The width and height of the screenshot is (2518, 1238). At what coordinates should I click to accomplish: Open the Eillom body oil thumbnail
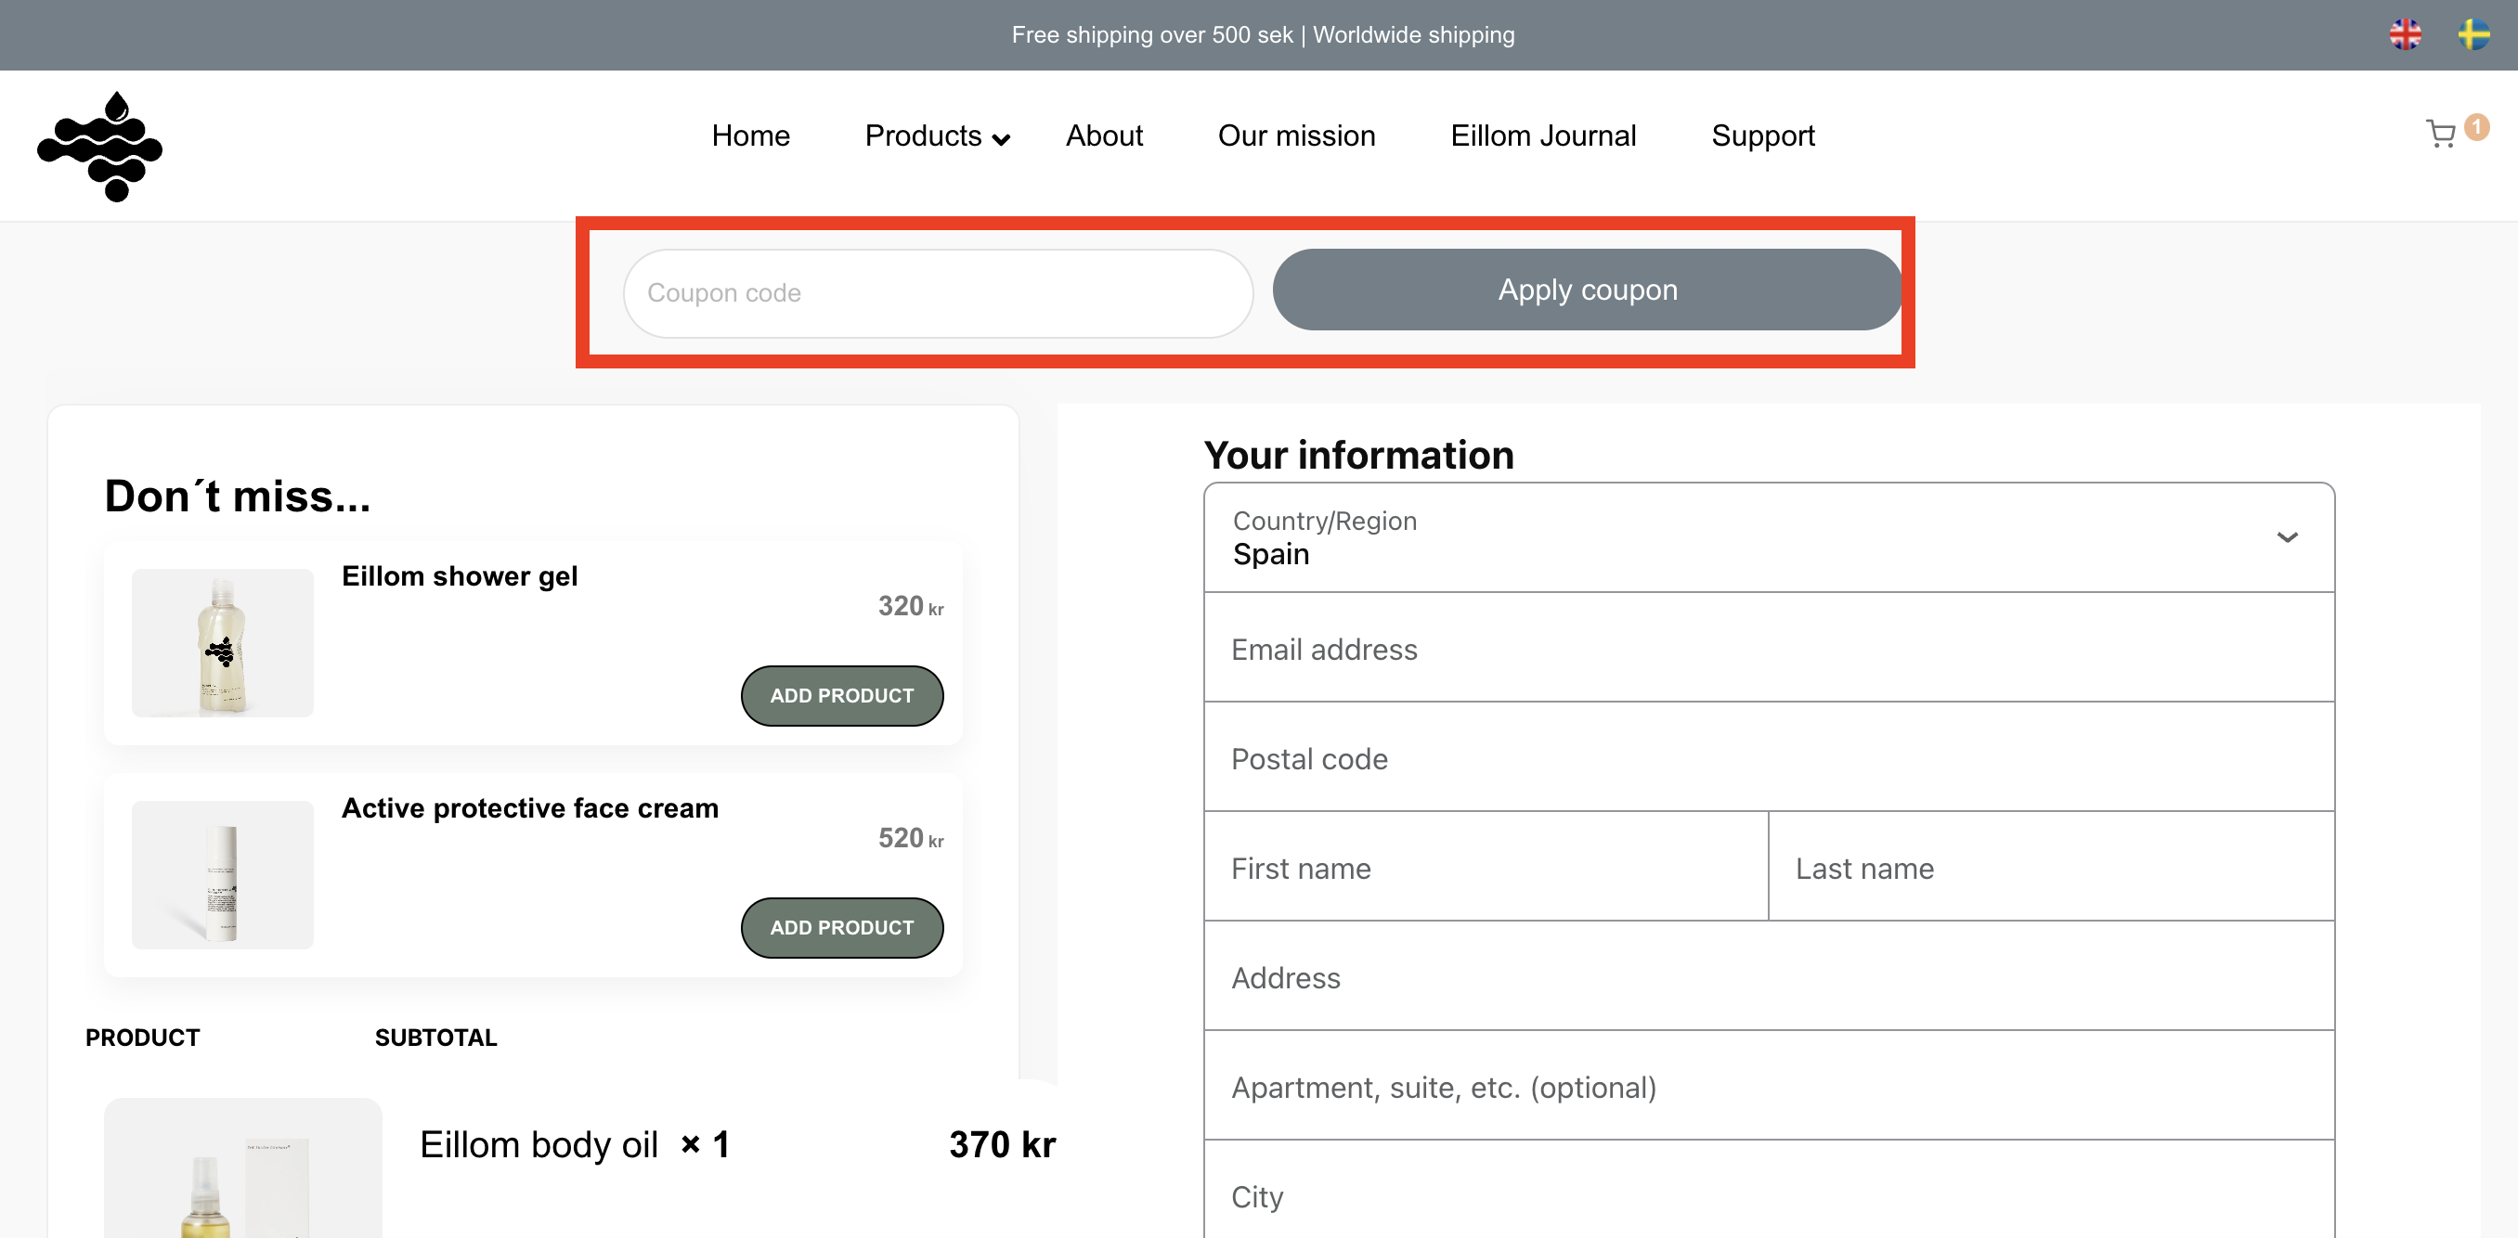242,1168
